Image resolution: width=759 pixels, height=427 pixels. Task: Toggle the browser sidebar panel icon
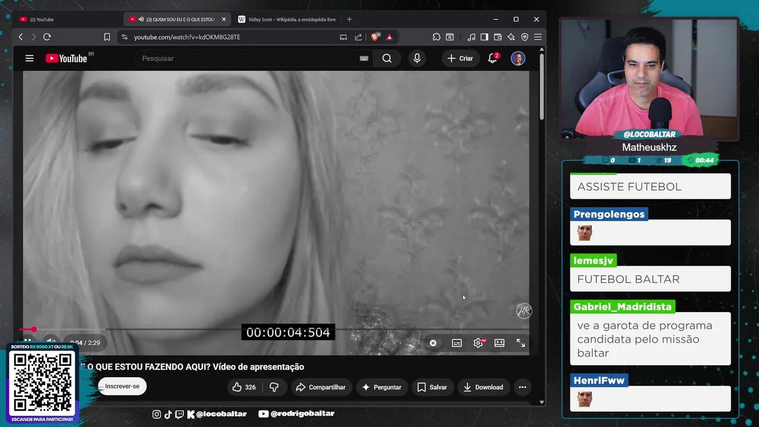tap(484, 37)
